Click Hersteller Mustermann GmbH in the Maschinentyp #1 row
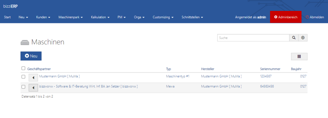The height and width of the screenshot is (118, 328). [221, 76]
